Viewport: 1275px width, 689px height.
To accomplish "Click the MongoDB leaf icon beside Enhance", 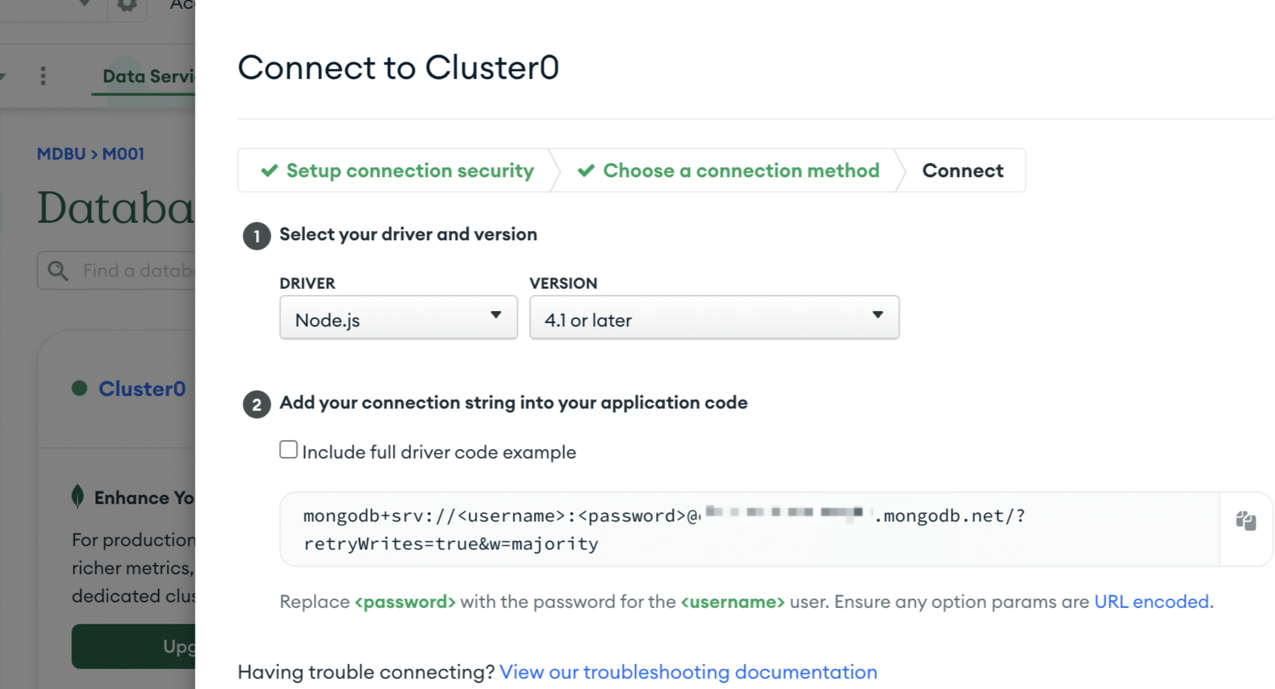I will click(x=78, y=496).
